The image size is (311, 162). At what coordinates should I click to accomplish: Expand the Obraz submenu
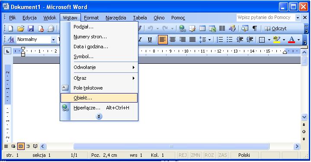pos(99,78)
